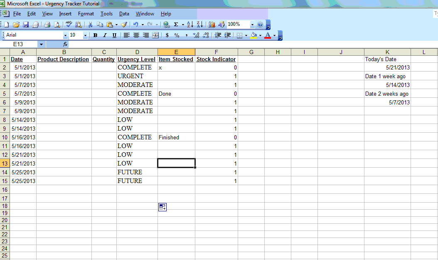Insert a hyperlink using the toolbar icon
Image resolution: width=438 pixels, height=260 pixels.
[x=167, y=24]
